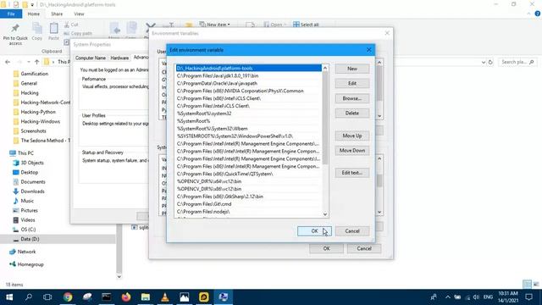Go up one folder level in Explorer
The height and width of the screenshot is (305, 542).
tap(36, 62)
